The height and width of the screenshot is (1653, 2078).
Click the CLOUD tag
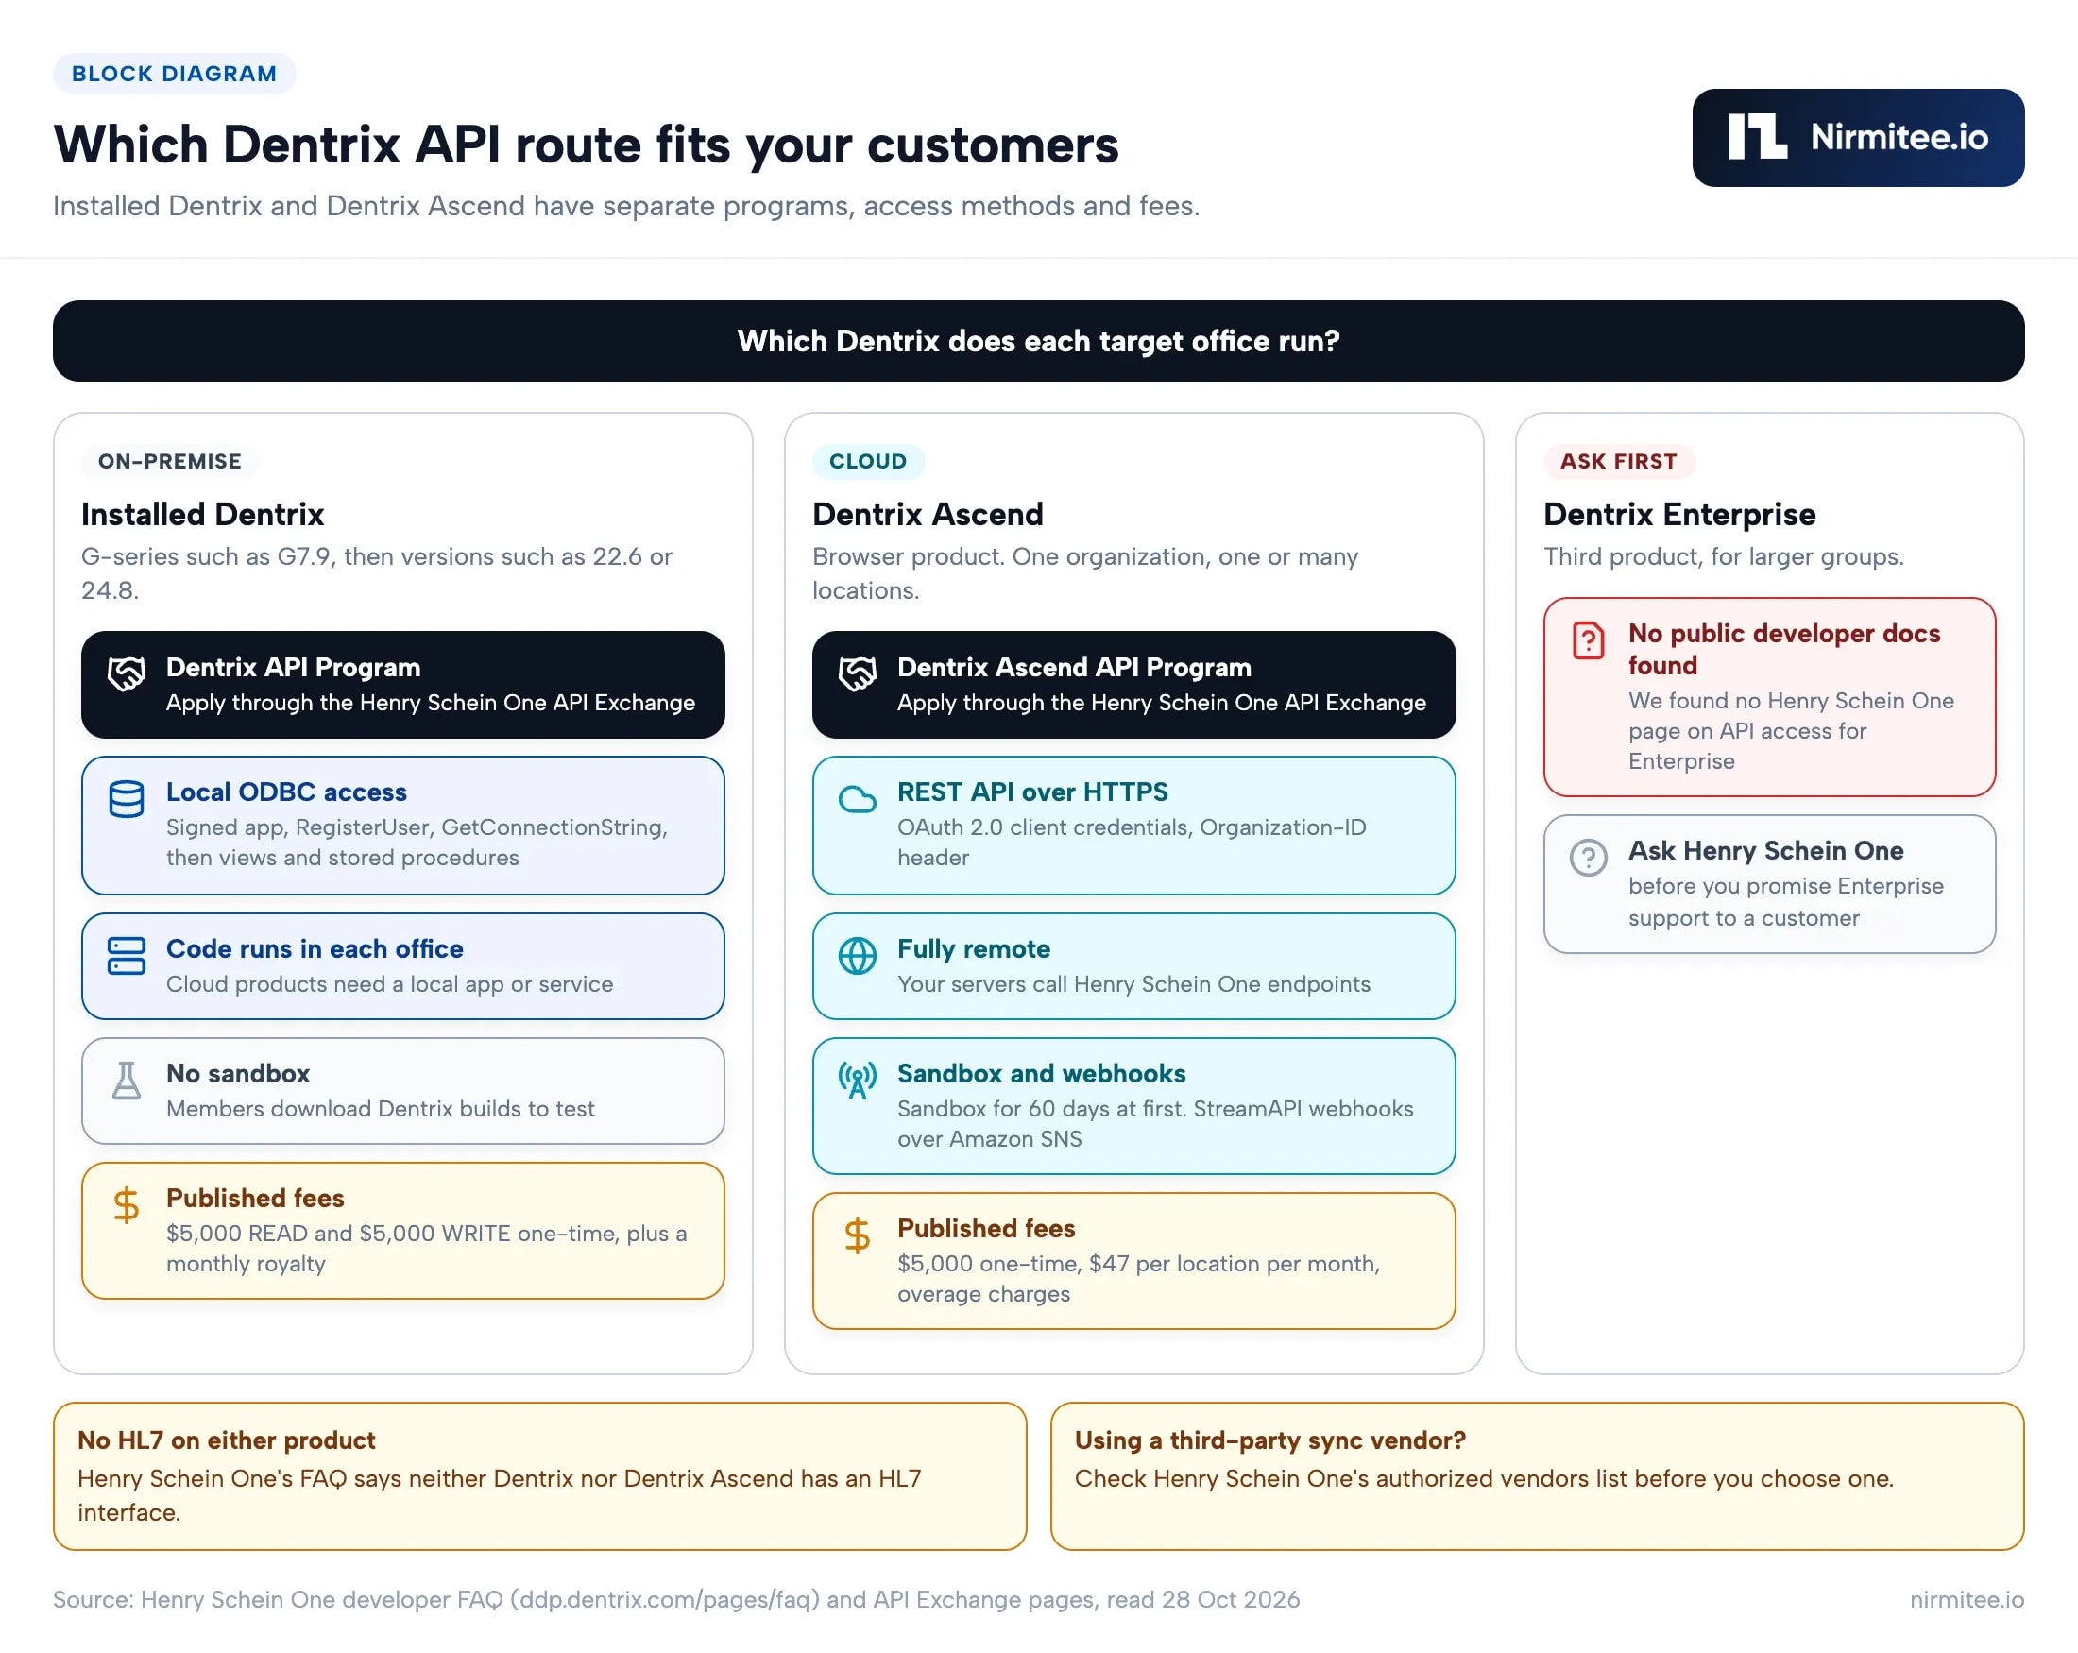click(867, 461)
